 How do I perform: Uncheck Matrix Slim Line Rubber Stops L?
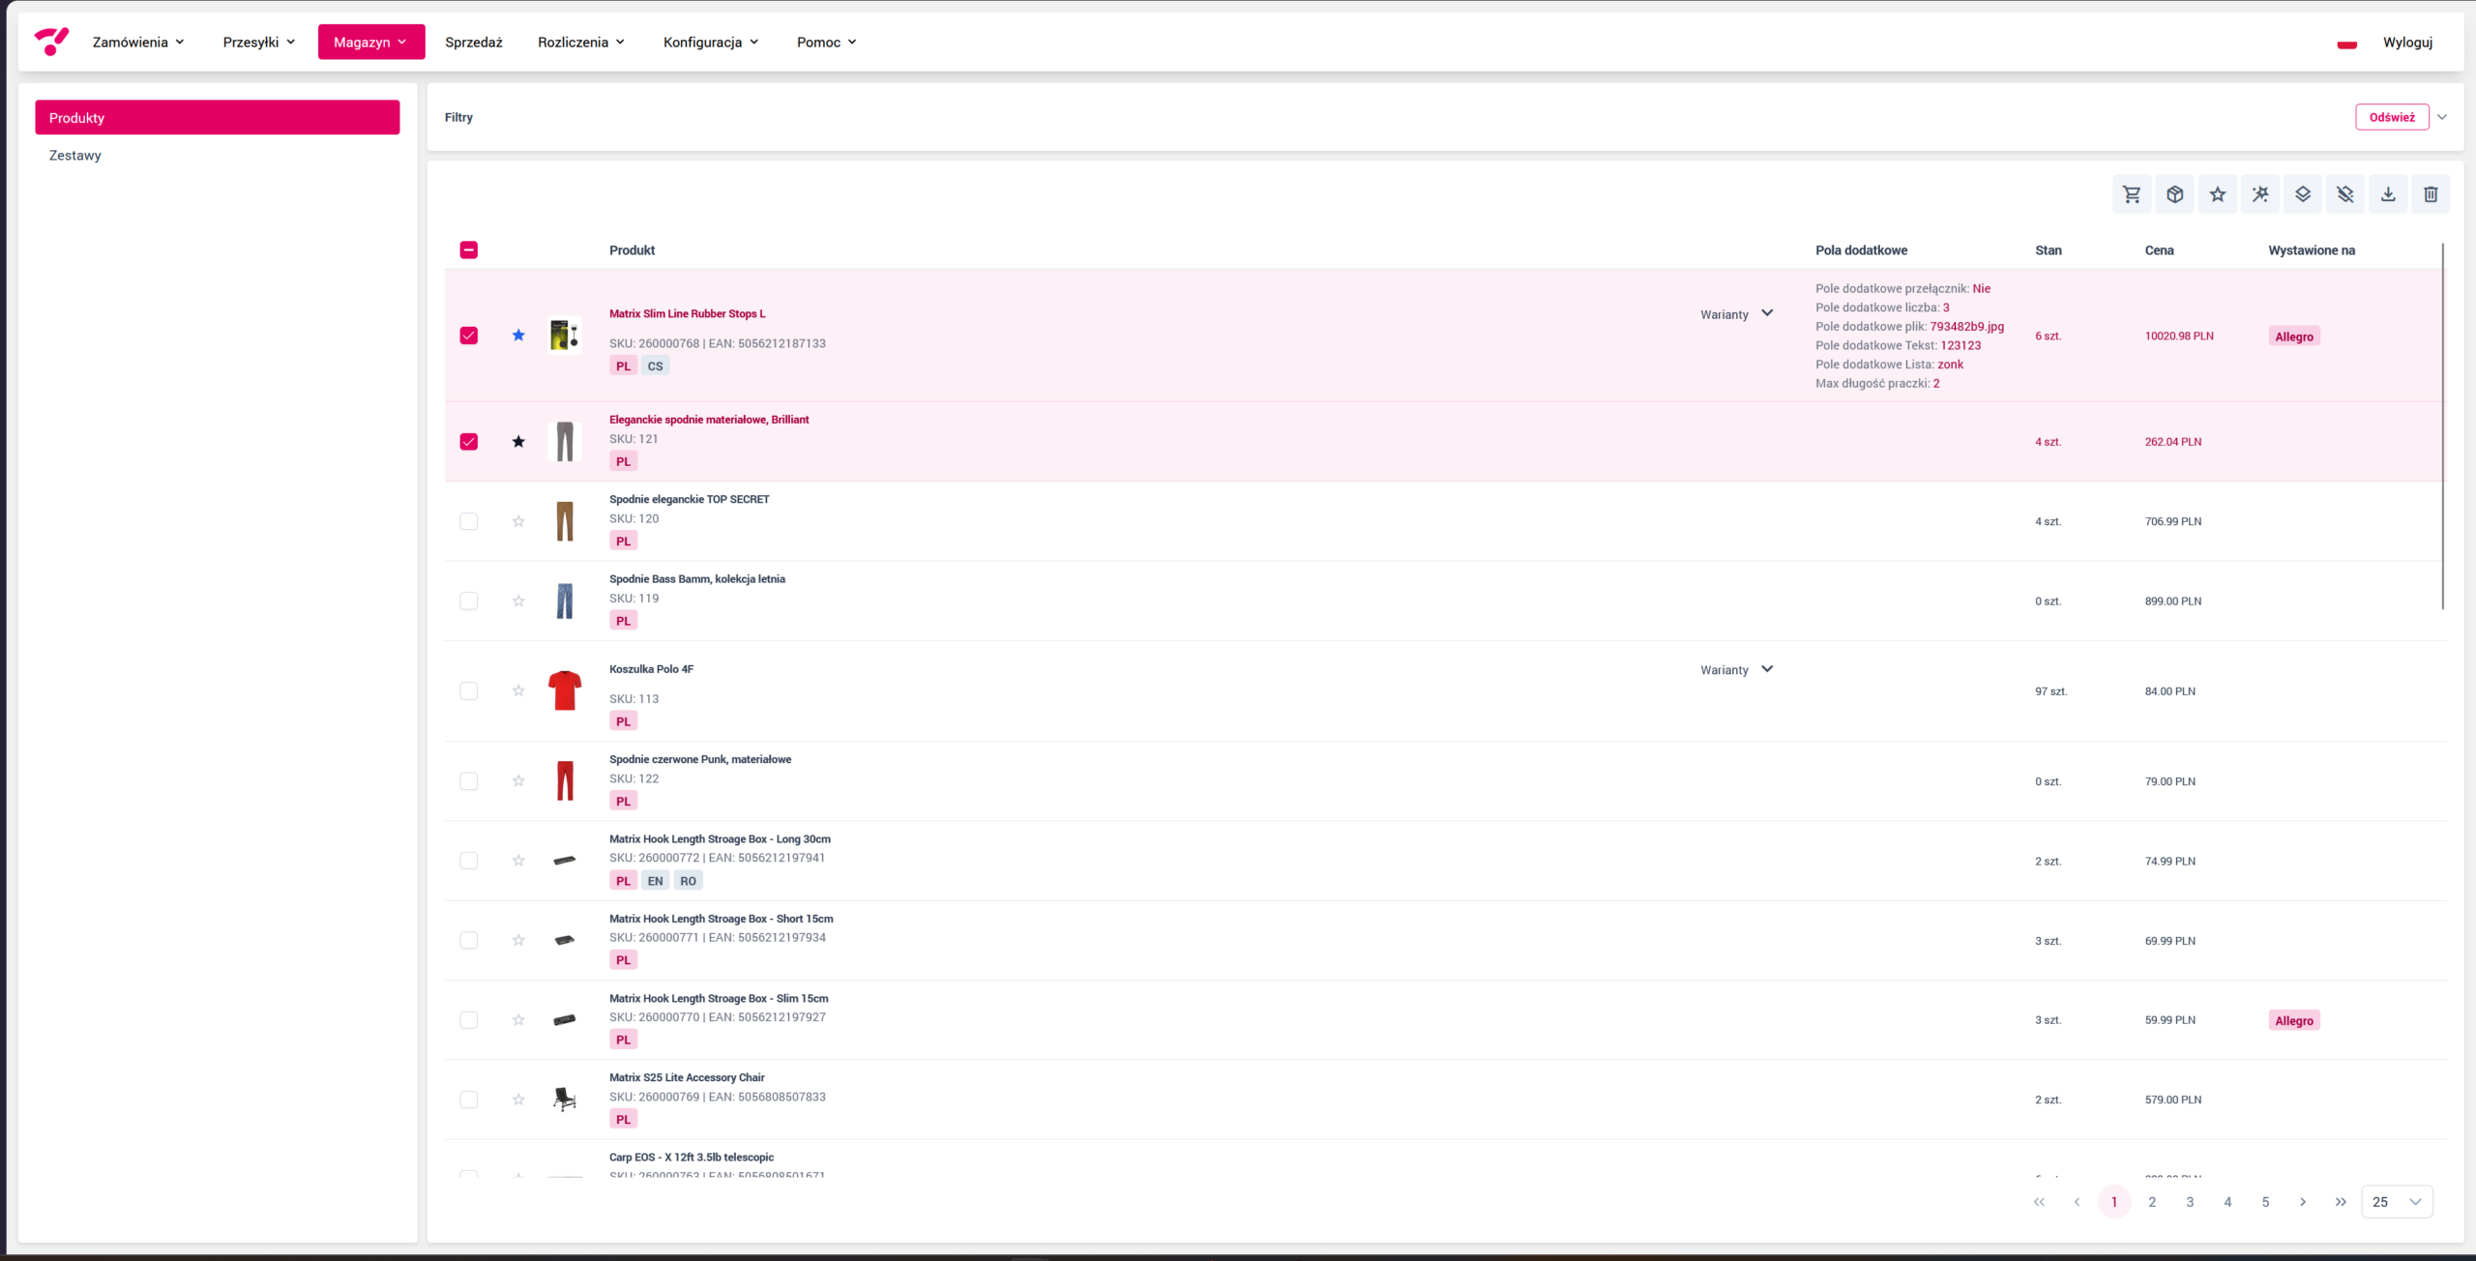click(469, 336)
